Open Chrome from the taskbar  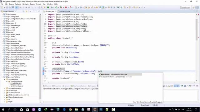pyautogui.click(x=70, y=110)
